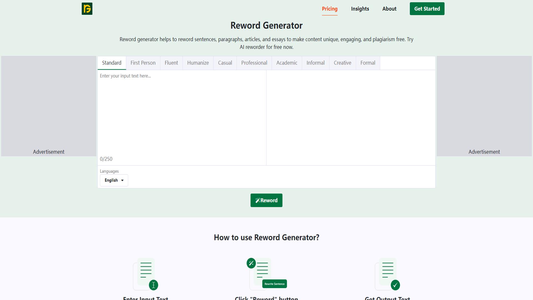Viewport: 533px width, 300px height.
Task: Click the green checkmark badge on output illustration
Action: coord(395,285)
